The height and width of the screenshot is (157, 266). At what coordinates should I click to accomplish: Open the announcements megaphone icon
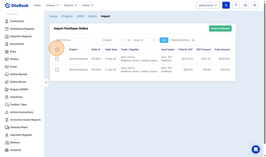coord(245,5)
